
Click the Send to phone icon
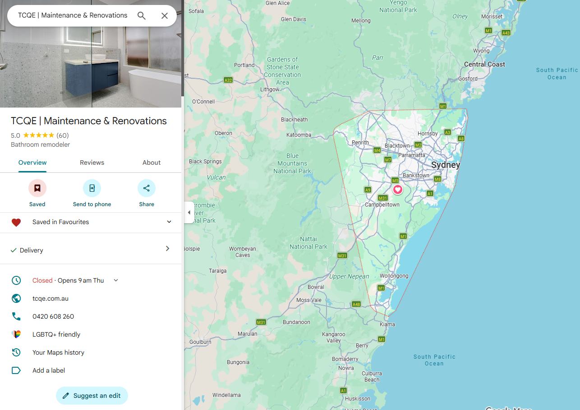point(92,188)
